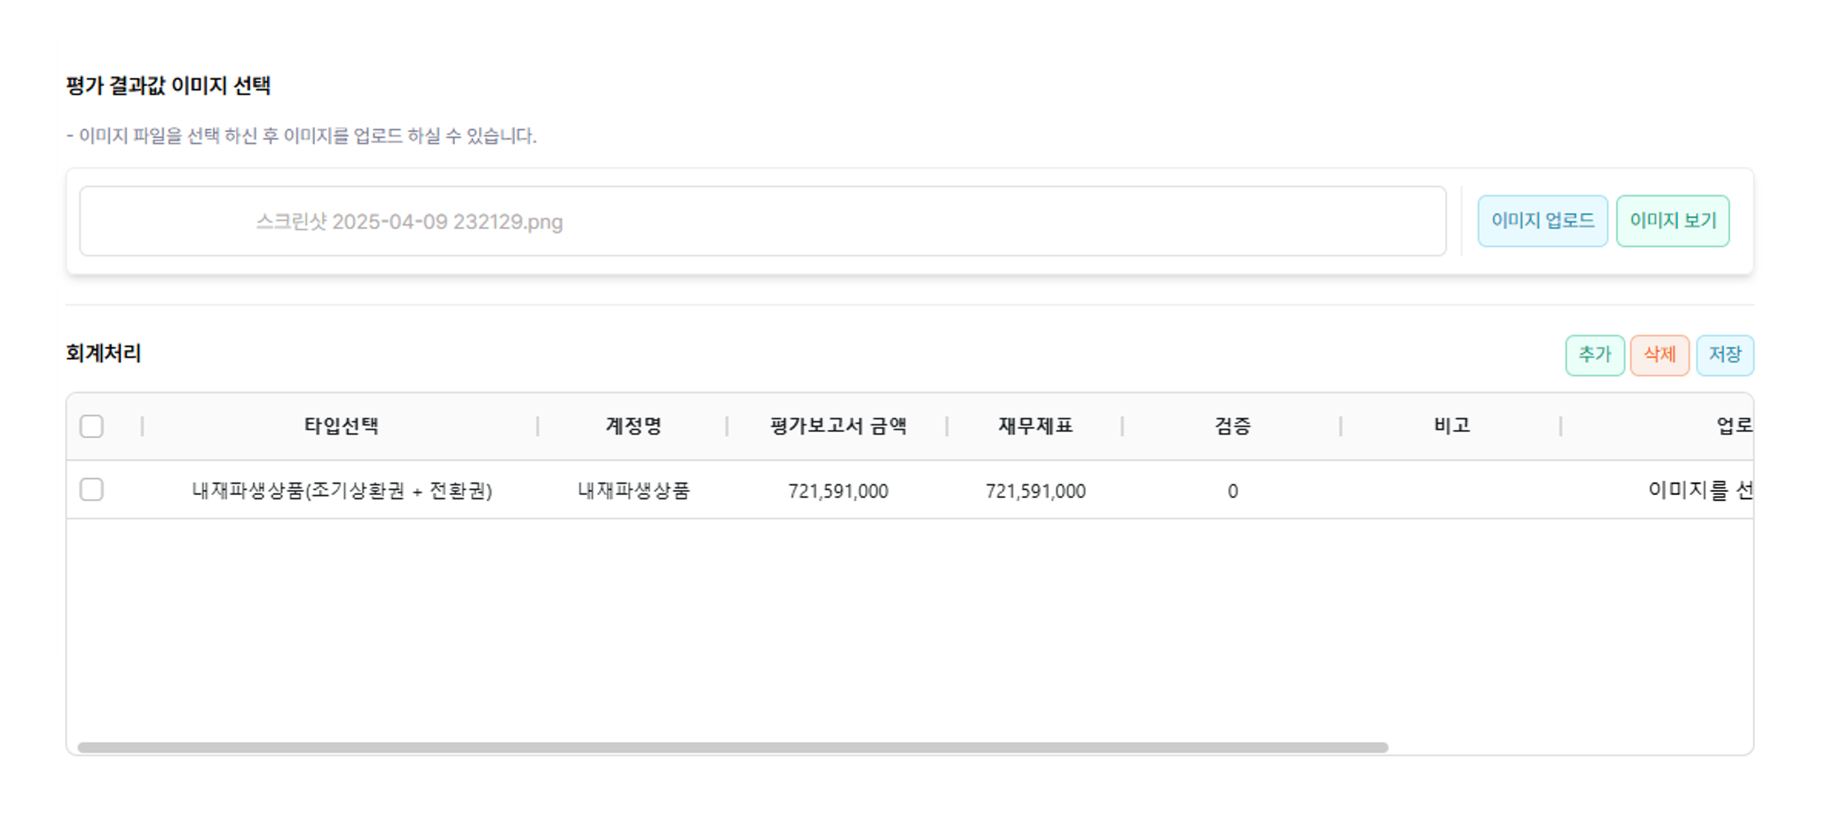
Task: Click the 비고 column header
Action: 1452,426
